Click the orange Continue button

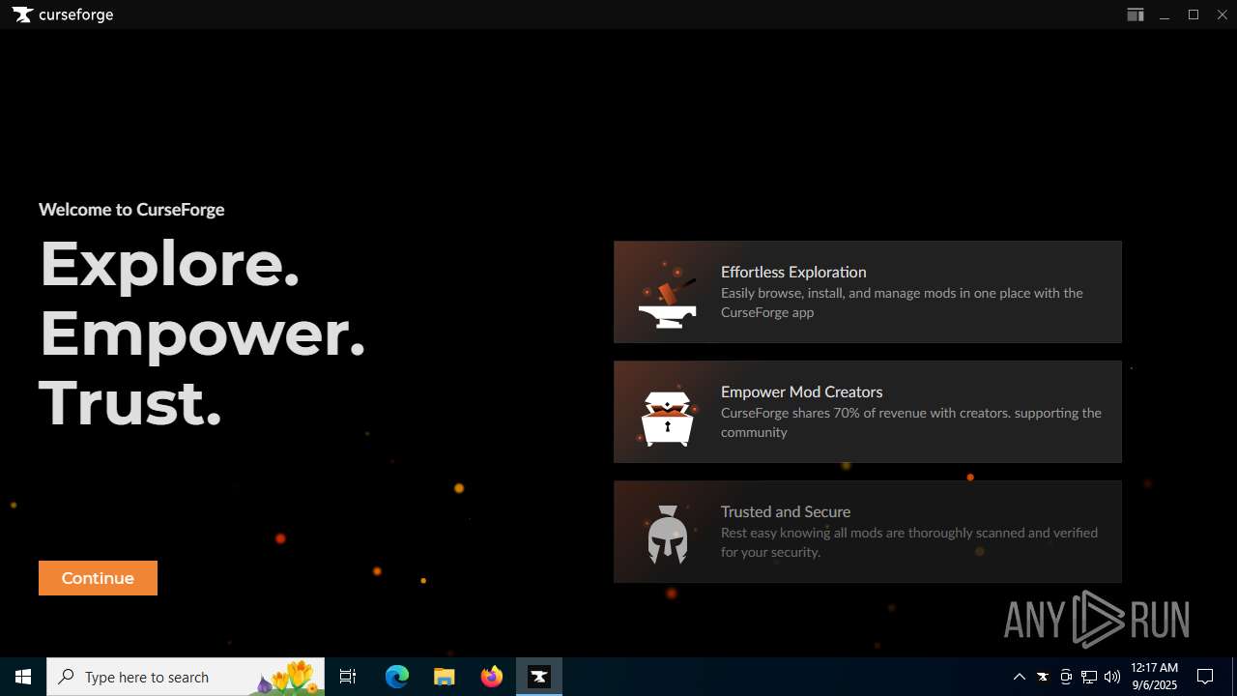98,578
